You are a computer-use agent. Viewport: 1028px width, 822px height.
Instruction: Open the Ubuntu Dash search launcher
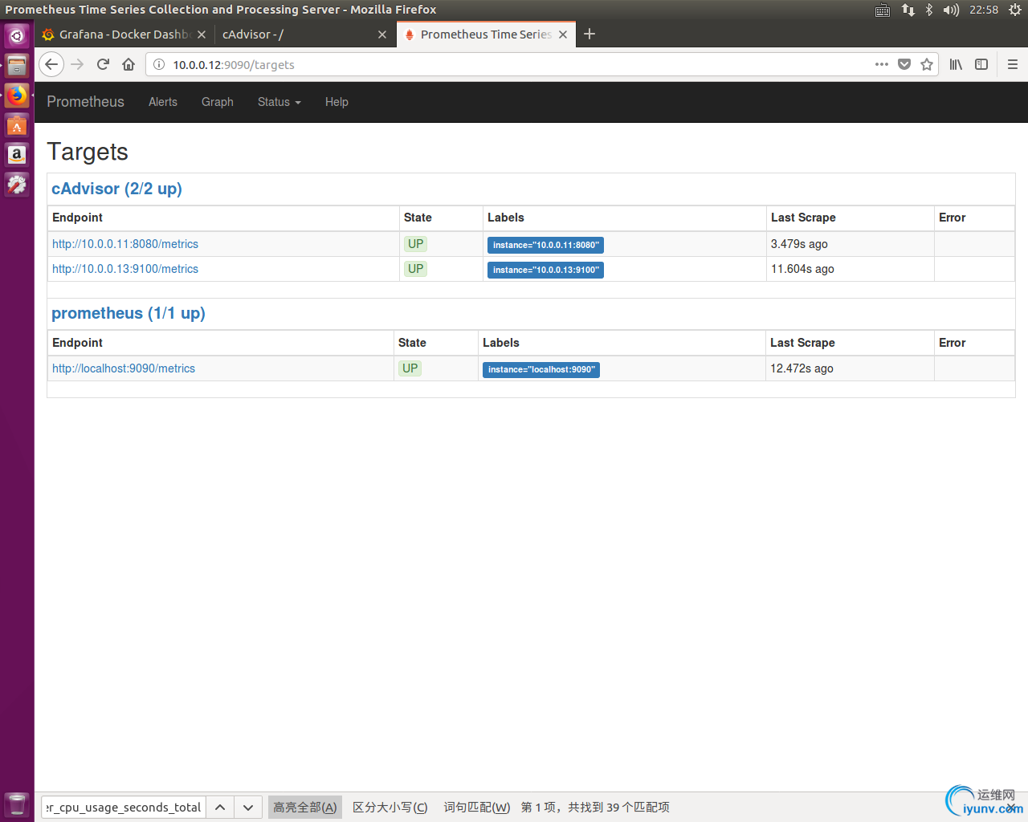pos(17,36)
